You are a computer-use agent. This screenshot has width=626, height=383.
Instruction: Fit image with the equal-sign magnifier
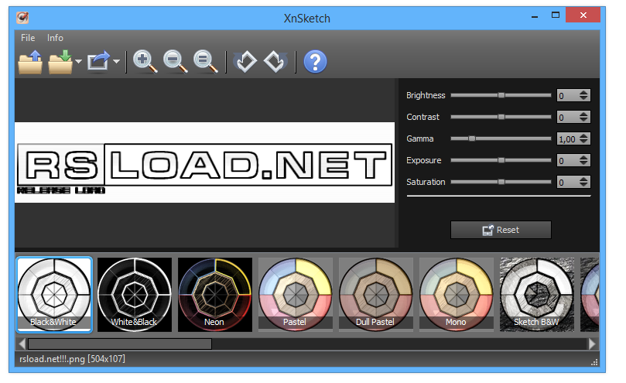[x=205, y=62]
